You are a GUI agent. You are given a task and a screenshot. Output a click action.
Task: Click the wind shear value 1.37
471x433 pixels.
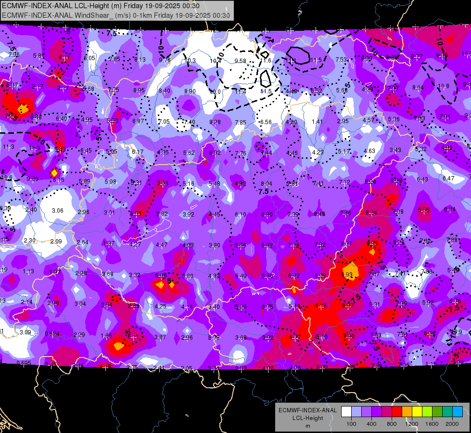pos(109,243)
